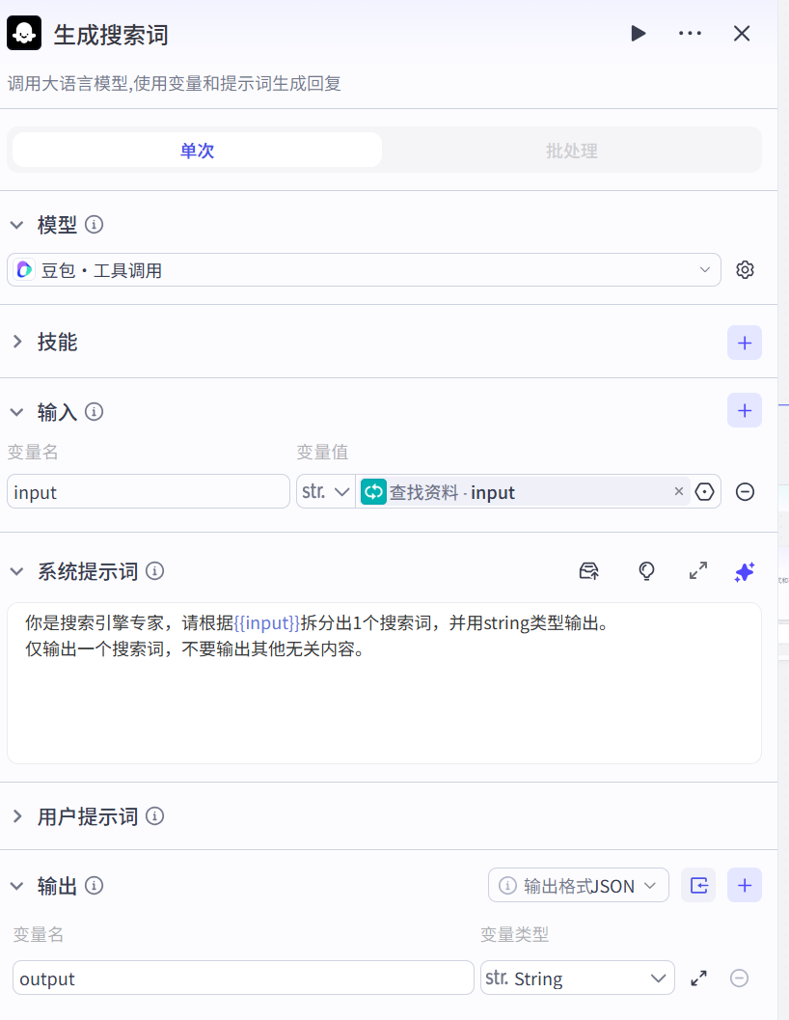Run the 生成搜索词 node with play icon
The height and width of the screenshot is (1020, 789).
pyautogui.click(x=638, y=34)
